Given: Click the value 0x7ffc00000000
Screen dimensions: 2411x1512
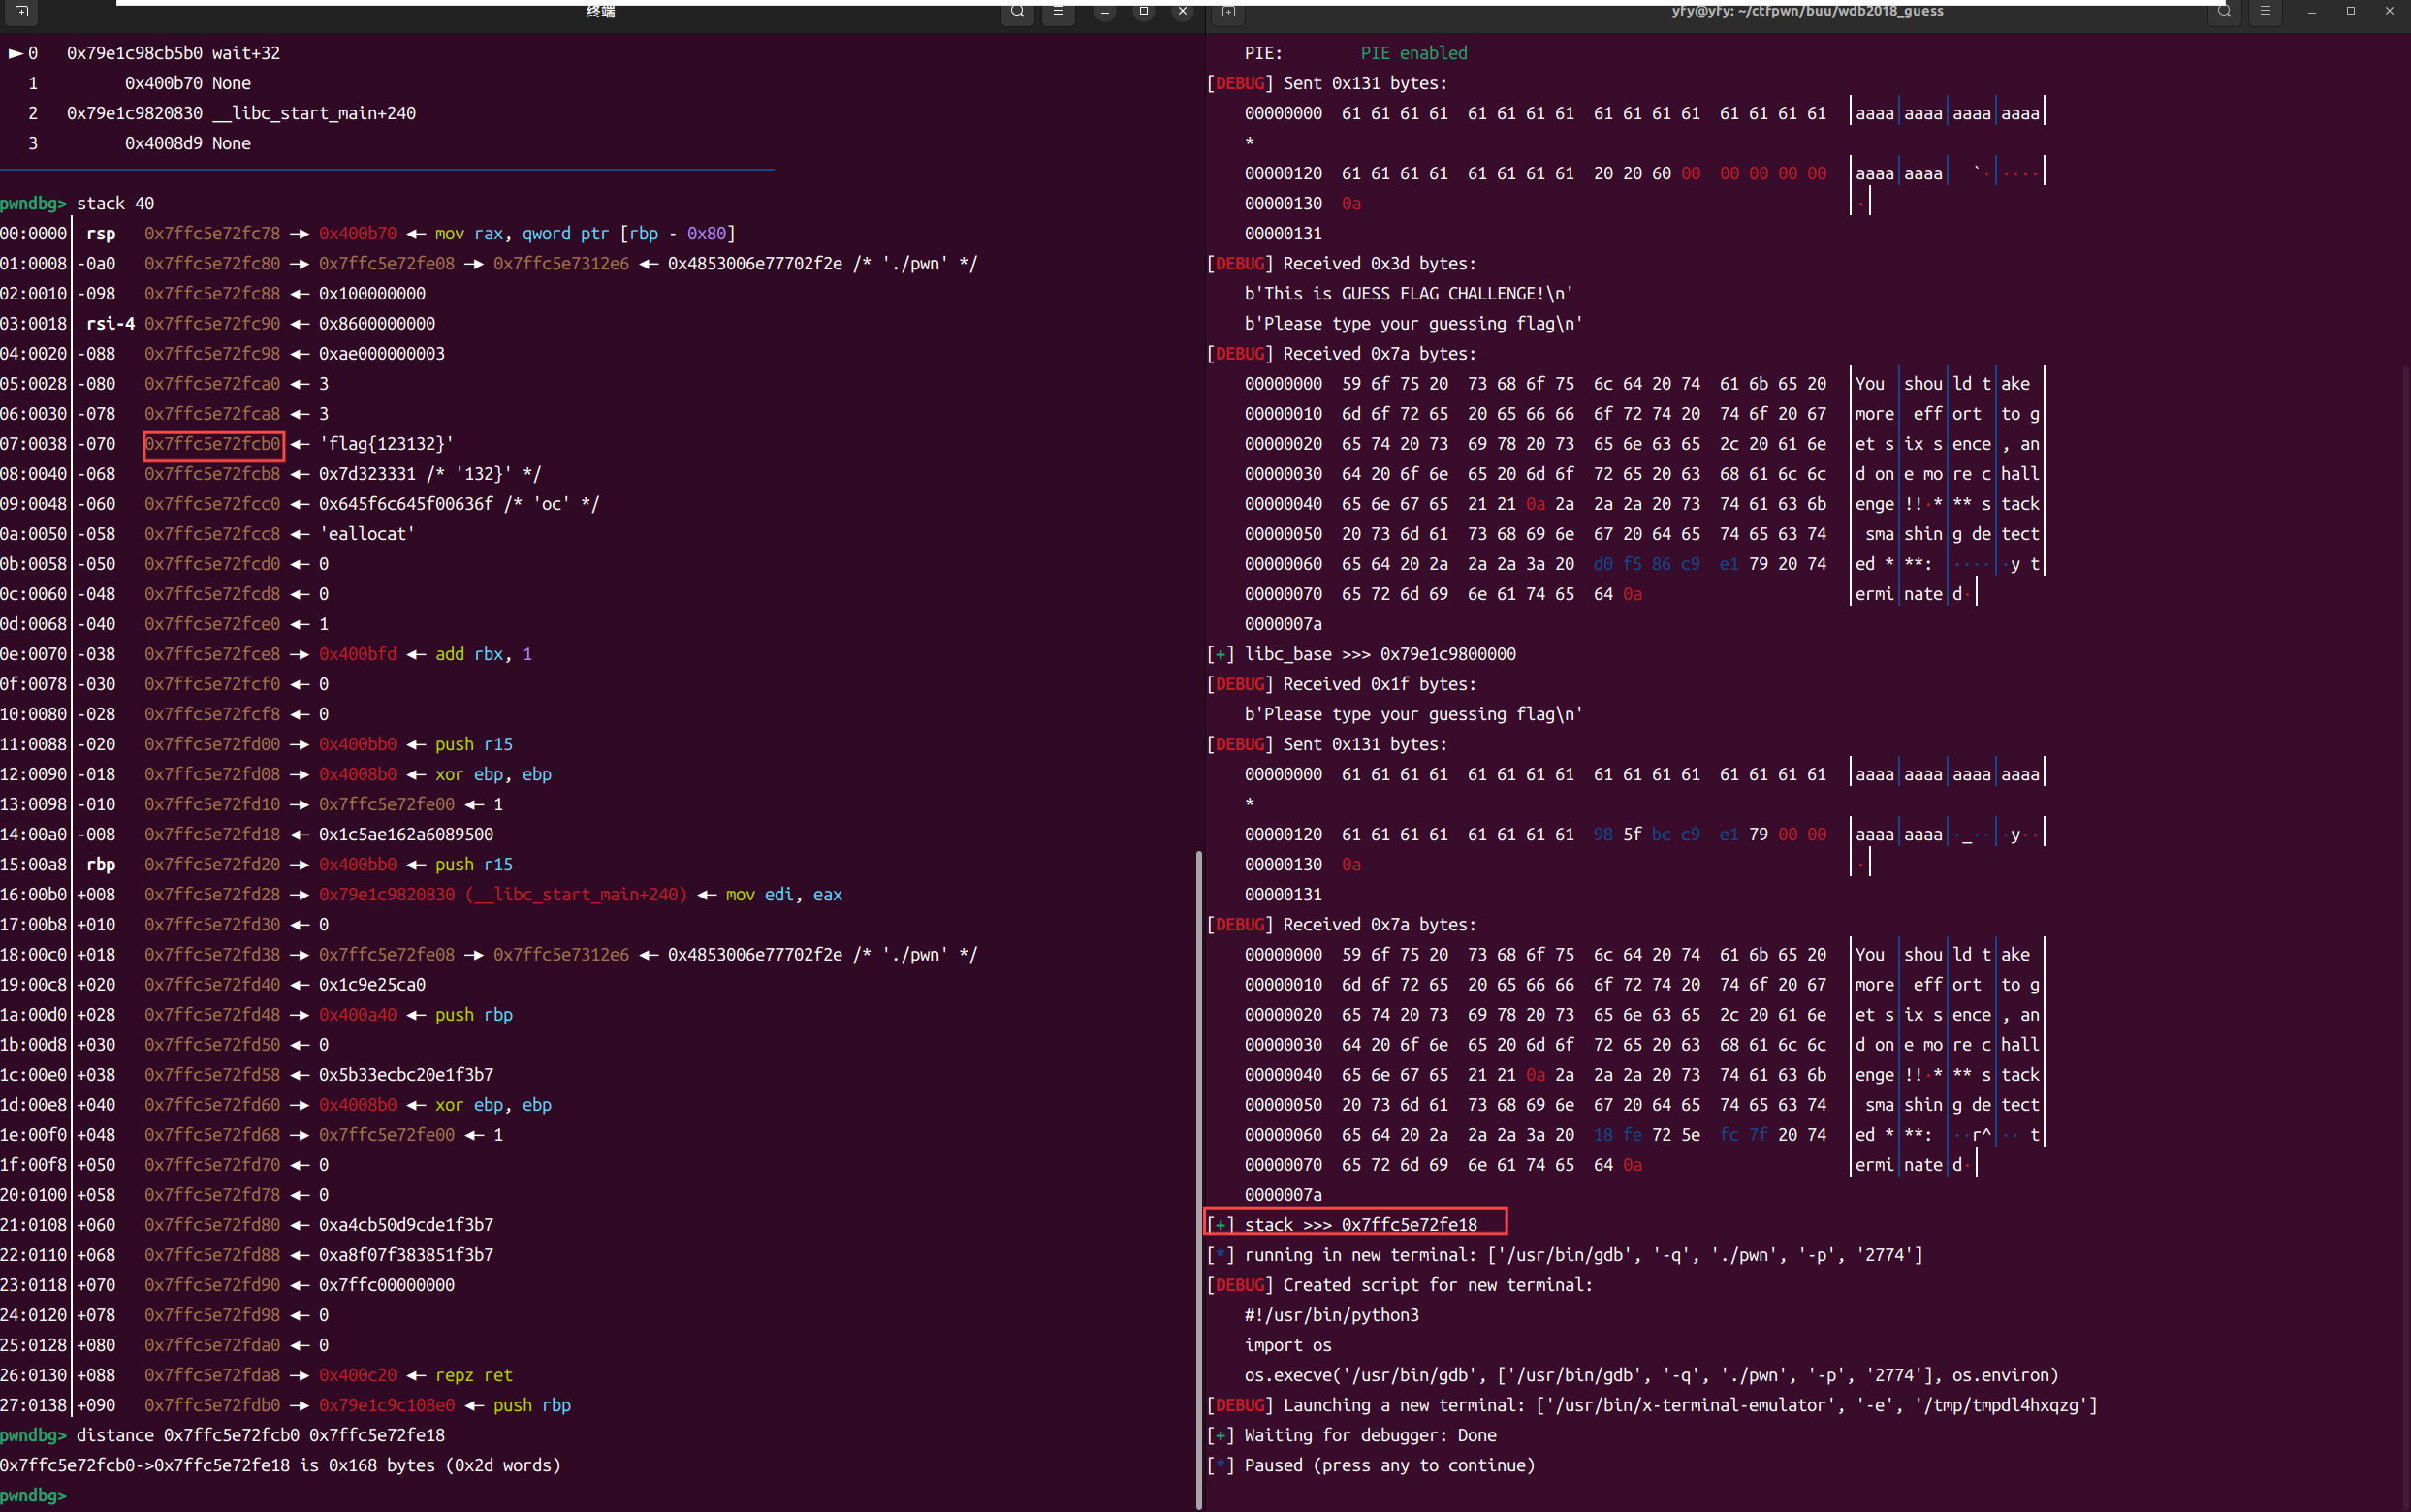Looking at the screenshot, I should [x=387, y=1285].
